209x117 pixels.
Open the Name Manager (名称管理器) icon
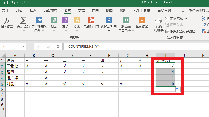coord(159,21)
